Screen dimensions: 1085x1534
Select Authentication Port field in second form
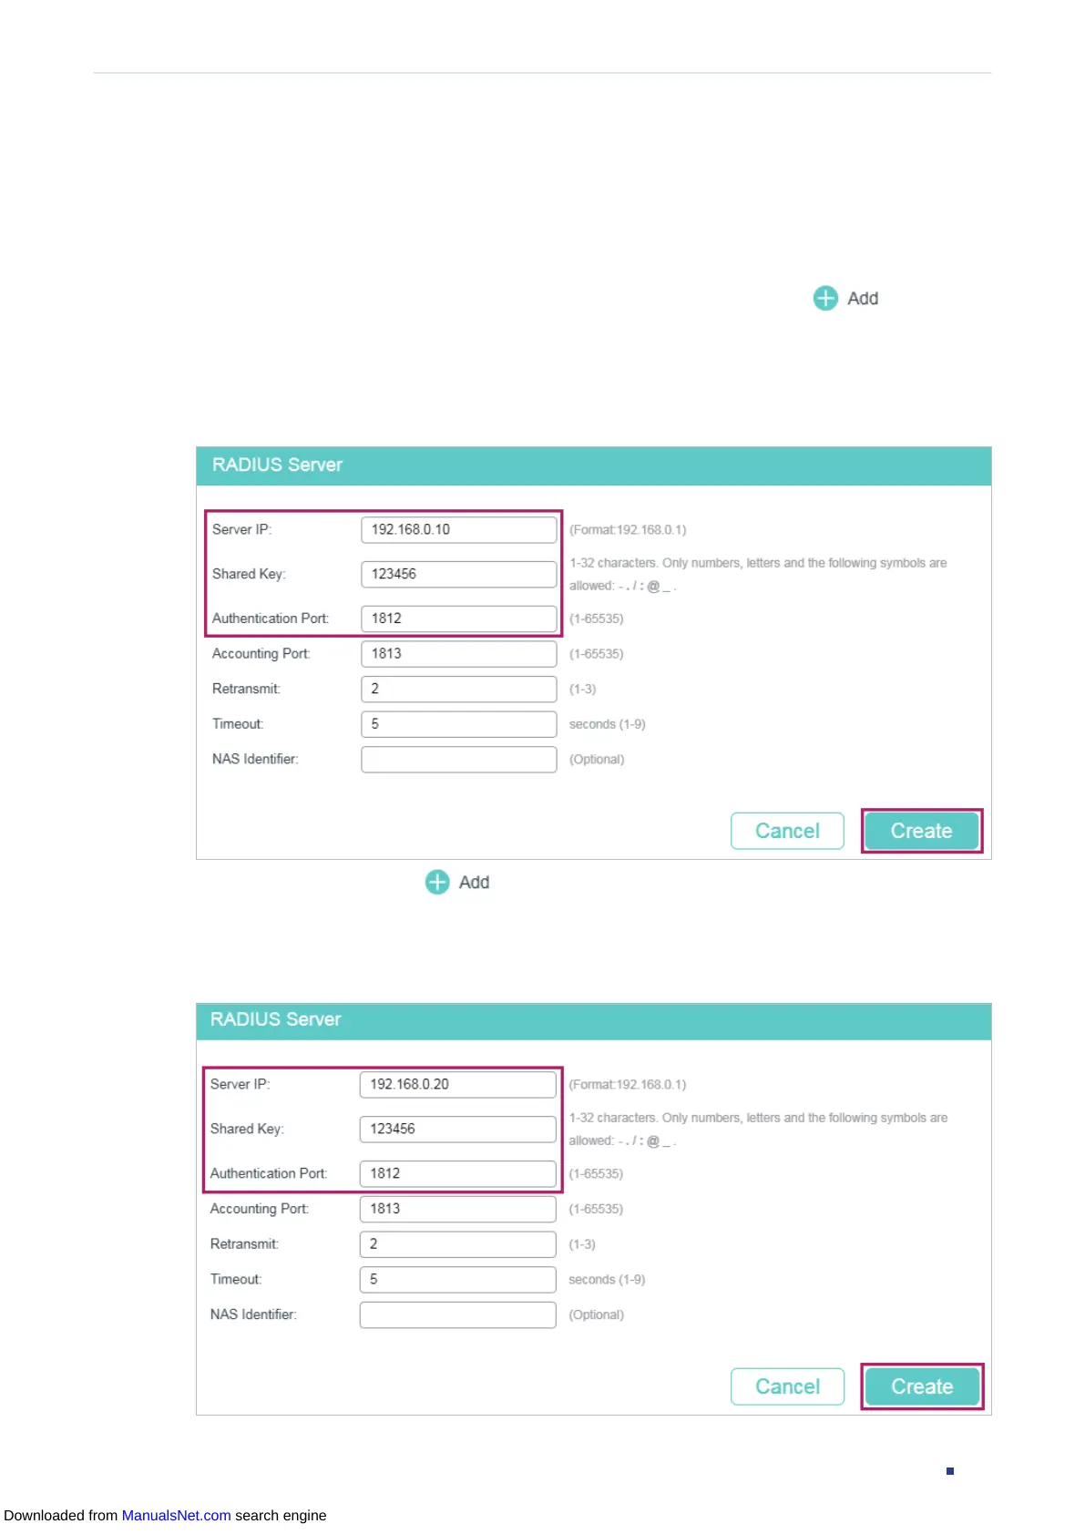(x=457, y=1173)
